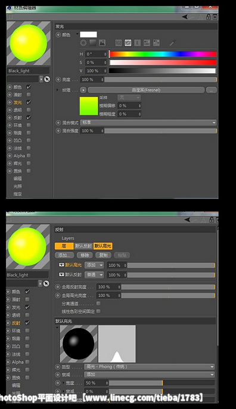Viewport: 236px width, 409px height.
Task: Click the 复制 button under Layers
Action: pyautogui.click(x=104, y=255)
